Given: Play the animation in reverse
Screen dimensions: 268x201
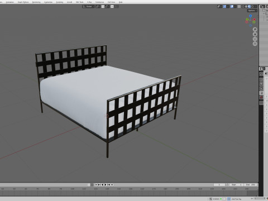Looking at the screenshot, I should click(x=102, y=185).
